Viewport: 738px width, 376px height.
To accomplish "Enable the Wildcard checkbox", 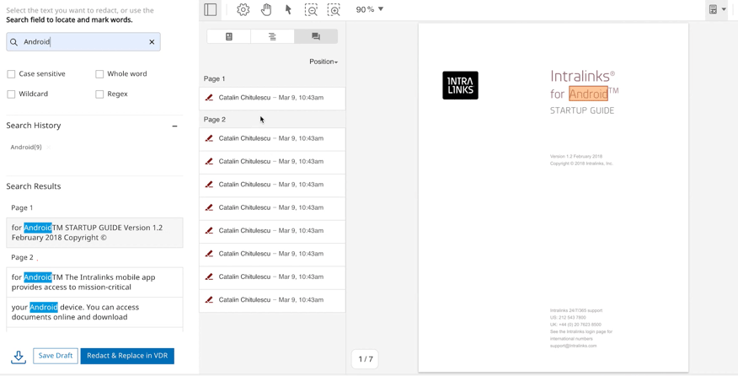I will pyautogui.click(x=11, y=94).
